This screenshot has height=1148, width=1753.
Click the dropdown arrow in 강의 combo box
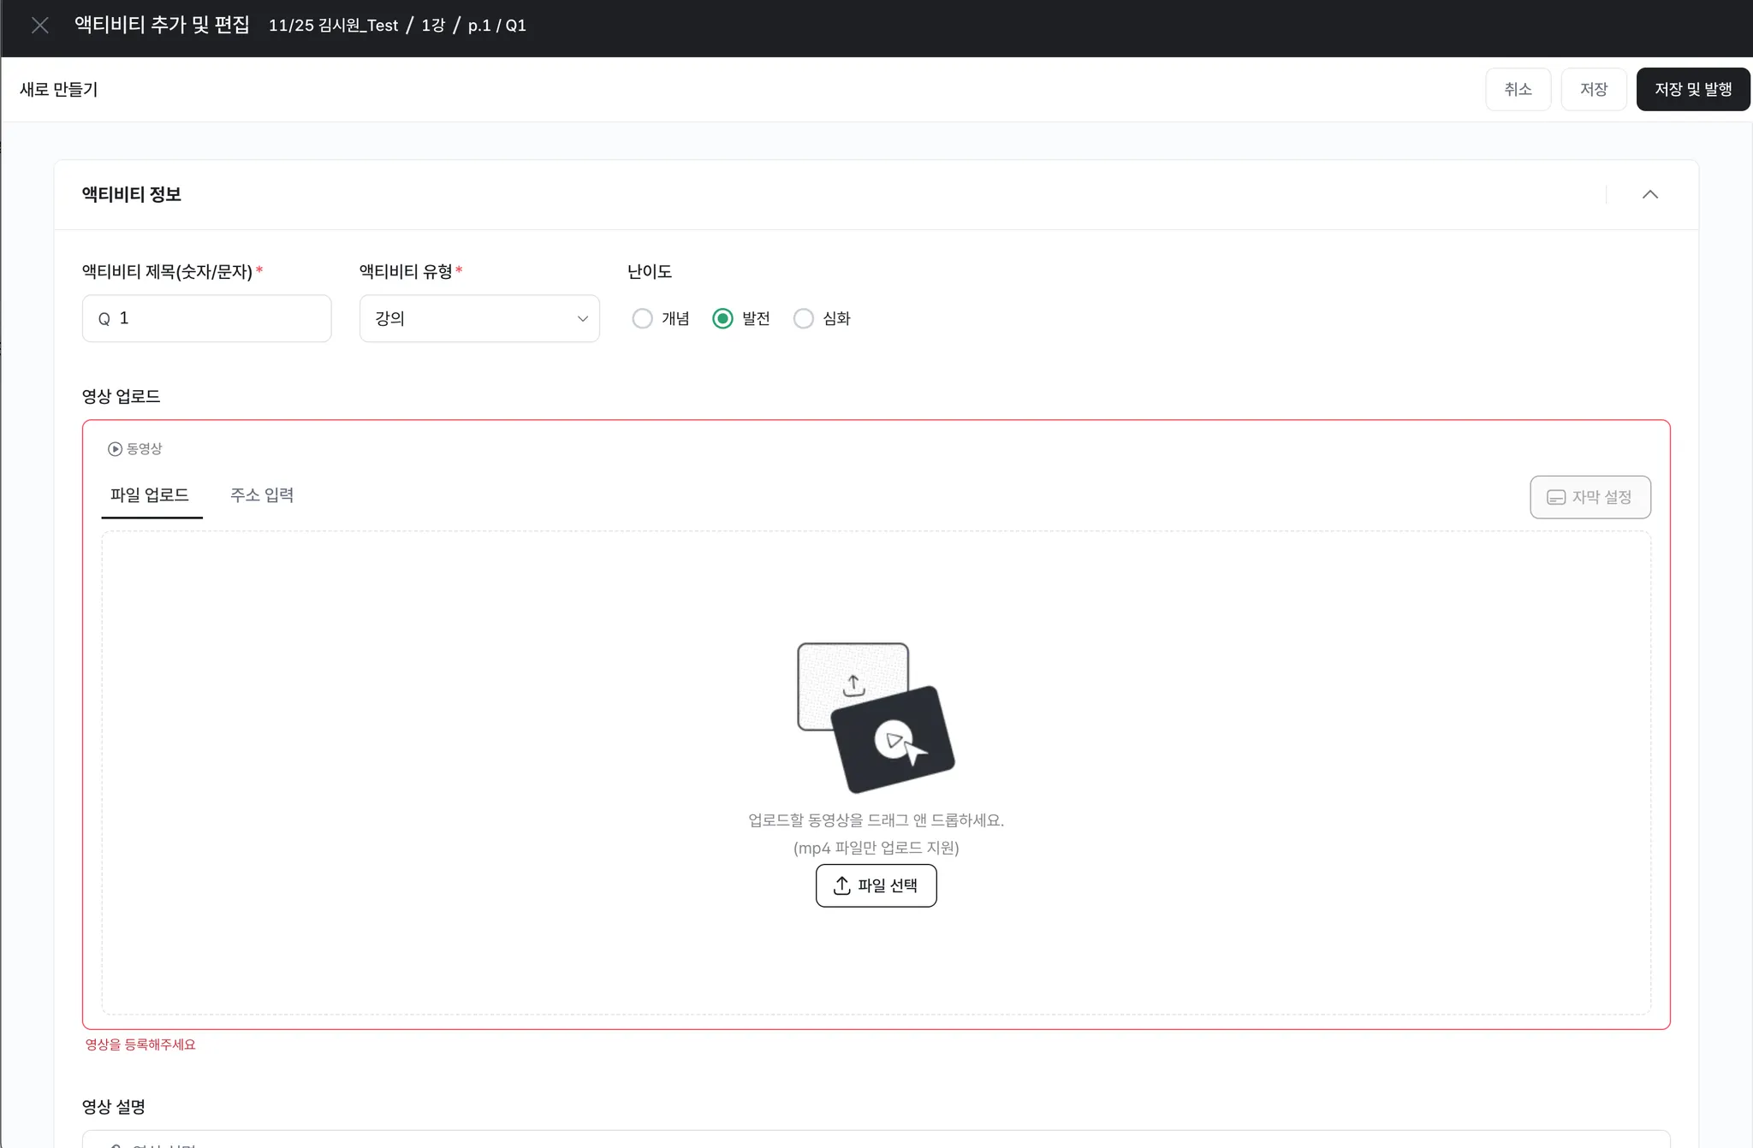pyautogui.click(x=583, y=319)
